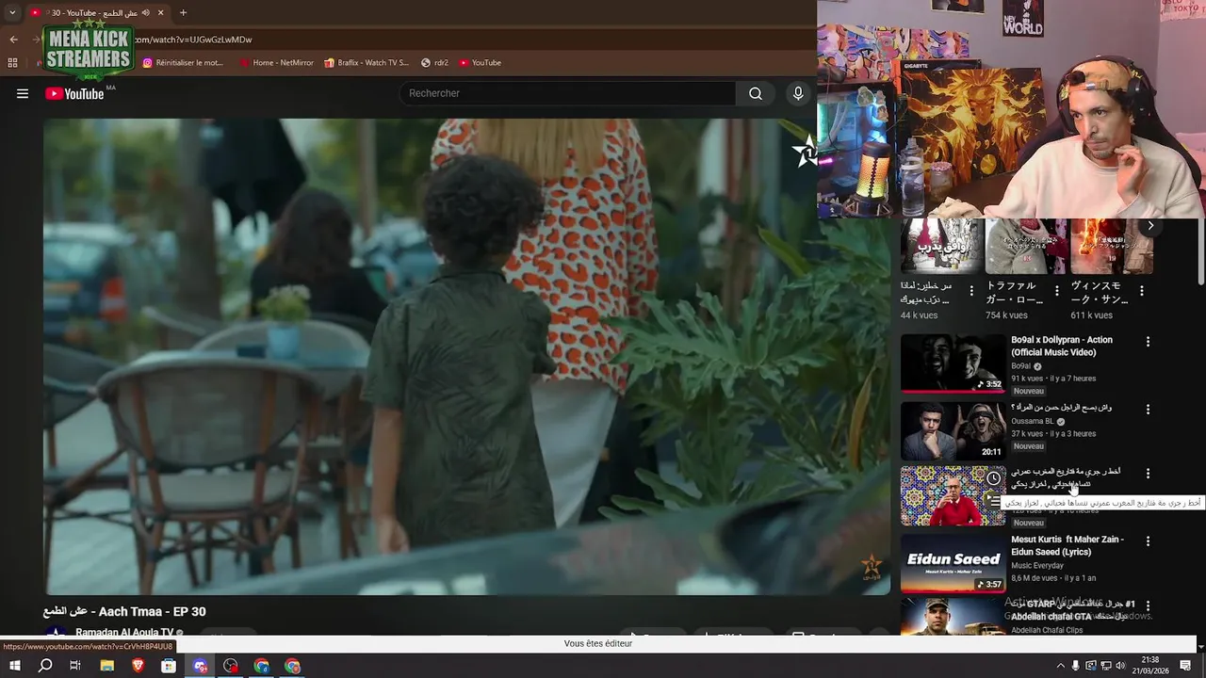Screen dimensions: 1206x678
Task: Open network settings in system tray
Action: [1106, 666]
